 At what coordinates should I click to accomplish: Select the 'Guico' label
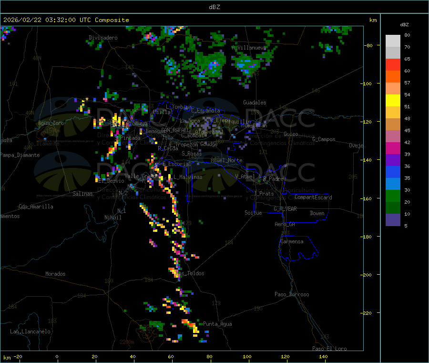coord(291,134)
